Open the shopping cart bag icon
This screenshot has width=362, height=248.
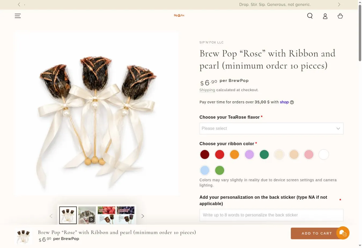coord(340,16)
